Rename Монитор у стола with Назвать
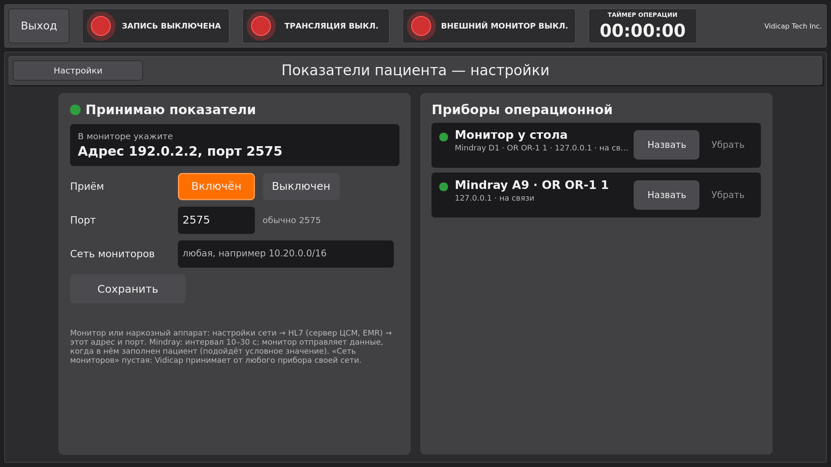This screenshot has height=467, width=831. click(x=667, y=145)
